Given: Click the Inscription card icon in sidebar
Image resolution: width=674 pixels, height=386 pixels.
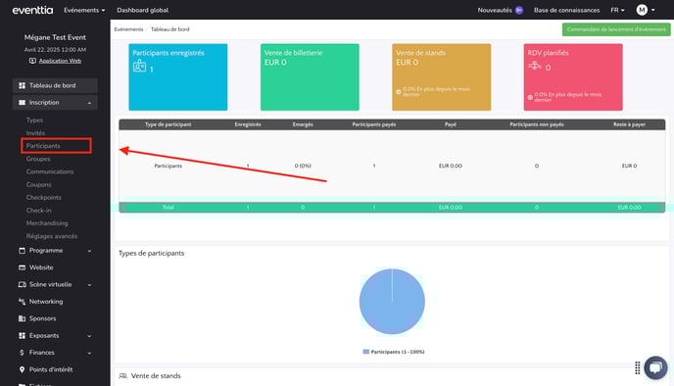Looking at the screenshot, I should (22, 102).
